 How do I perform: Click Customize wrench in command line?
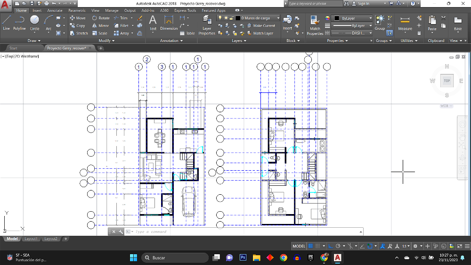(x=121, y=232)
